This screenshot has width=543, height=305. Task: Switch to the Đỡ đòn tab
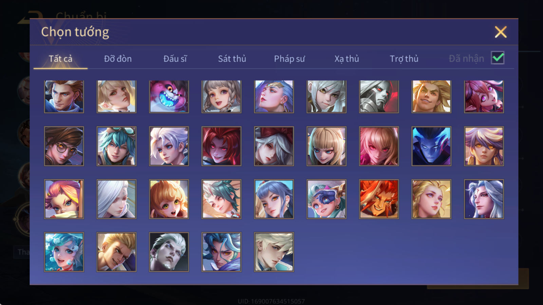[118, 59]
